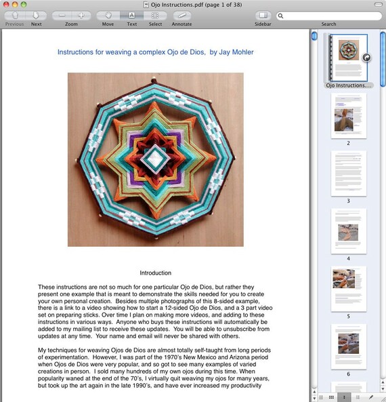Select the Move hand tool
The height and width of the screenshot is (402, 386).
[x=108, y=16]
